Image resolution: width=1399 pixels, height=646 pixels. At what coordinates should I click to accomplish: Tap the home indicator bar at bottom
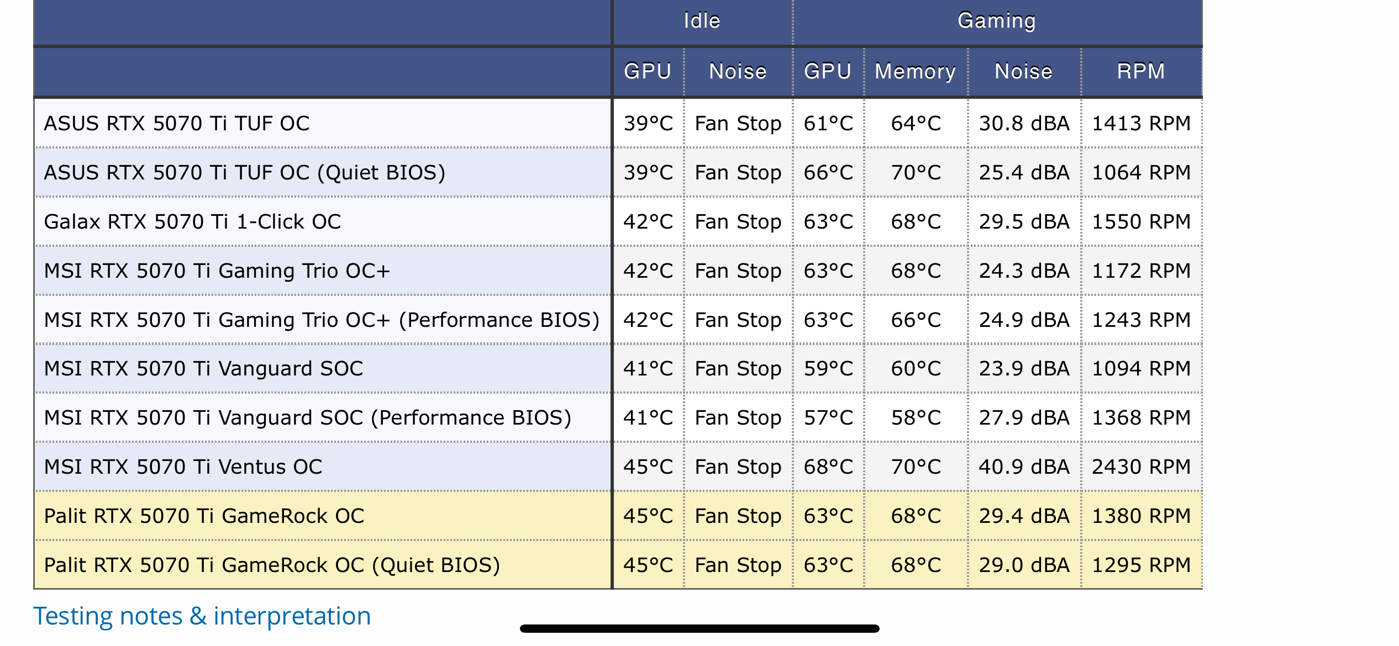point(699,628)
